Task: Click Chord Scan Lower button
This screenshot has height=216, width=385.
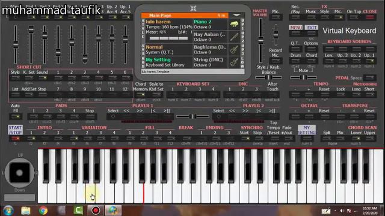Action: tap(356, 139)
